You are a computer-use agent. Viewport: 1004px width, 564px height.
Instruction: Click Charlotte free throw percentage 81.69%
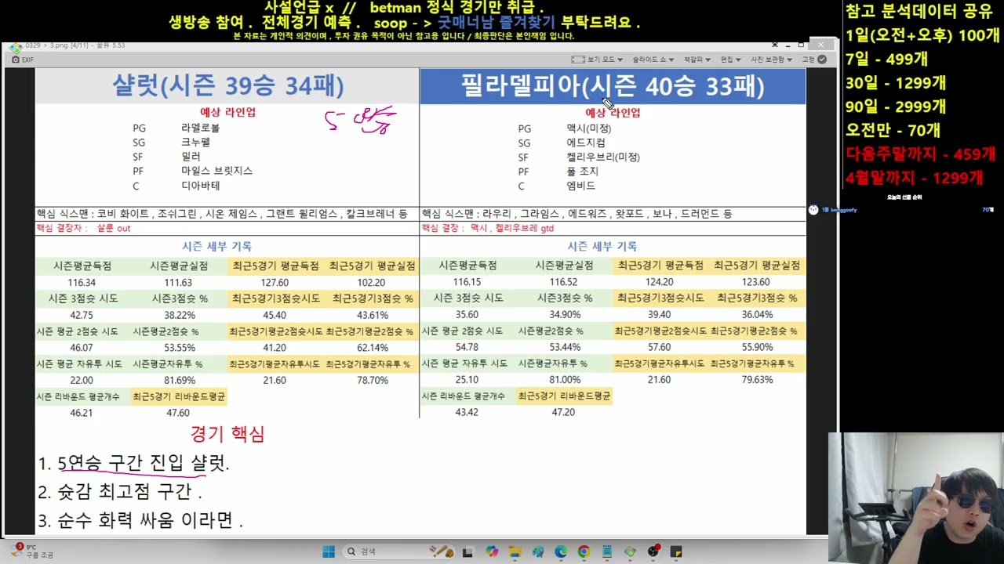click(x=180, y=380)
